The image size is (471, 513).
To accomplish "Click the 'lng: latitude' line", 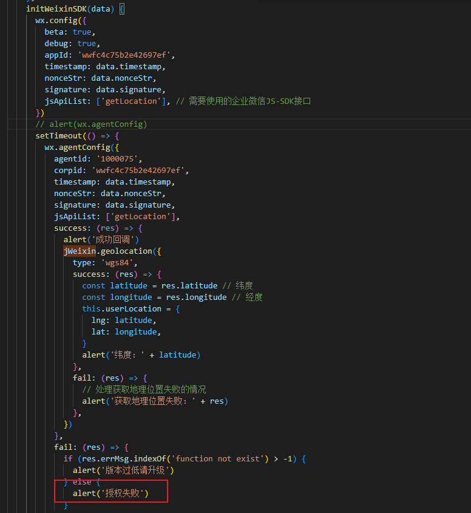I will pyautogui.click(x=124, y=321).
